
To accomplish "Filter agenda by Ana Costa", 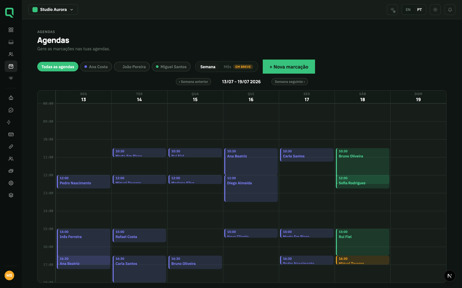I will [x=96, y=67].
